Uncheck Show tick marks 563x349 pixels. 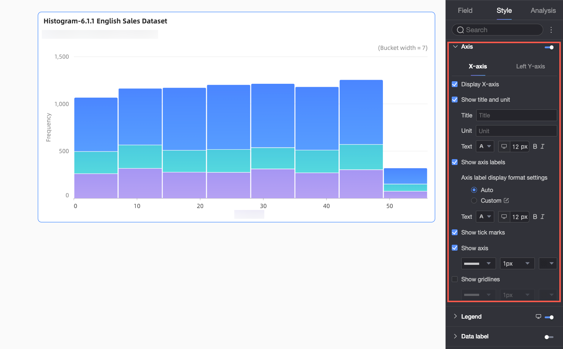pyautogui.click(x=455, y=232)
